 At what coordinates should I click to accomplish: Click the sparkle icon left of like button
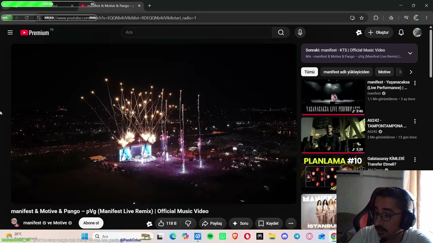tap(149, 223)
